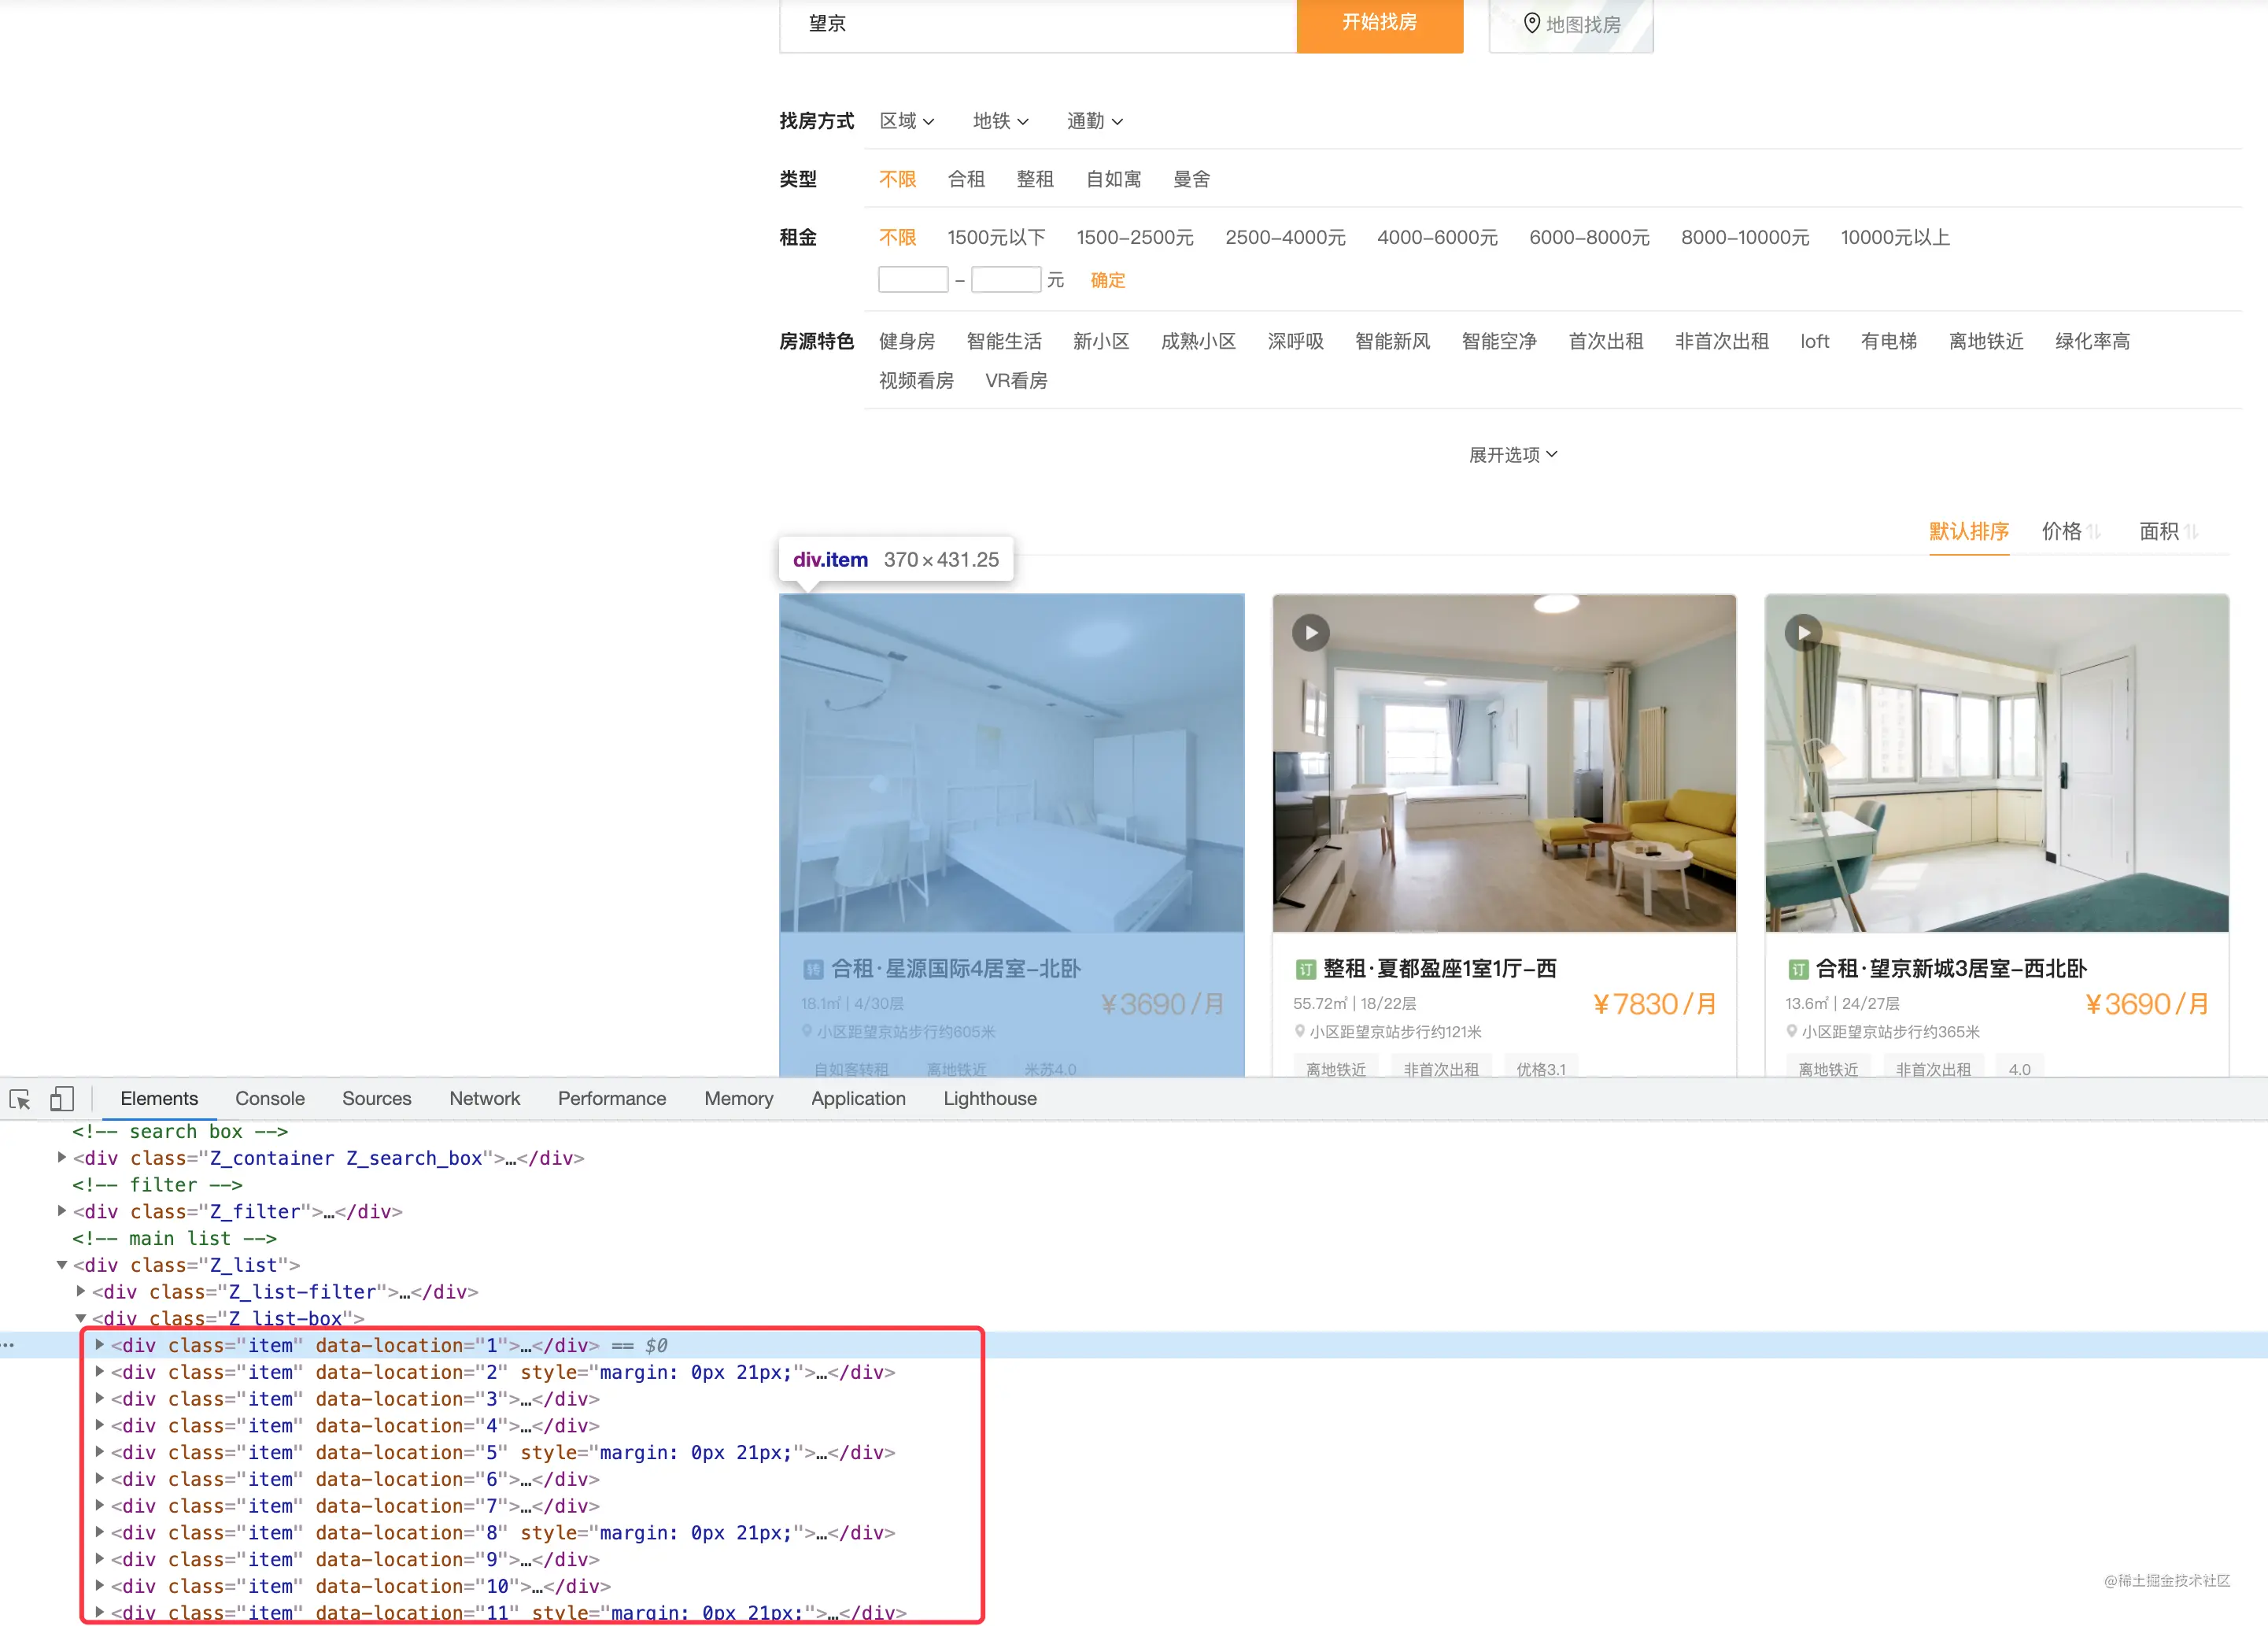2268x1626 pixels.
Task: Click the minimum rent input box
Action: coord(913,280)
